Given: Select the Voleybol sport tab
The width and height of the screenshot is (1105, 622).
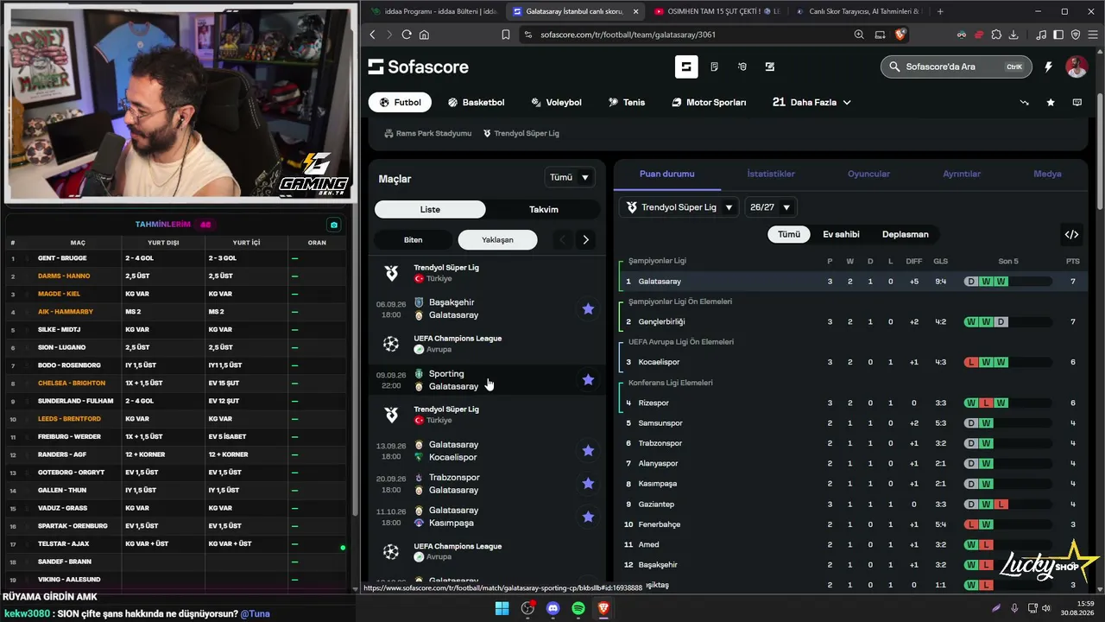Looking at the screenshot, I should tap(557, 102).
